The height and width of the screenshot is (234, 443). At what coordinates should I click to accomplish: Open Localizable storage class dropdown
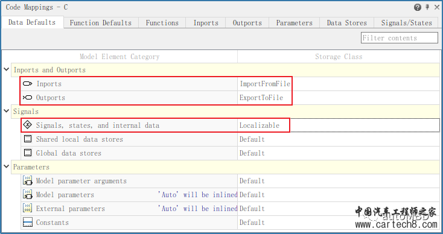tap(339, 125)
